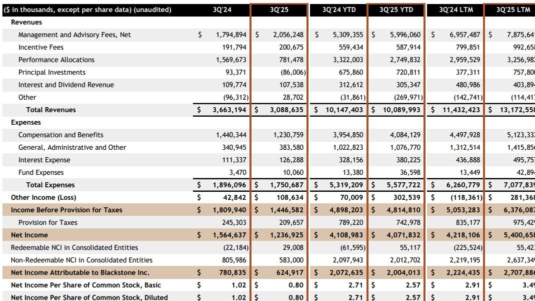Viewport: 535px width, 301px height.
Task: Click the 3Q'25 YTD column header
Action: coord(396,9)
